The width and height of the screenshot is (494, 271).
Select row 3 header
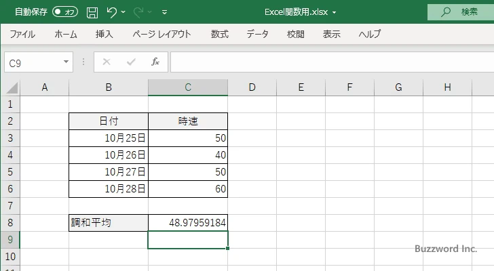10,138
